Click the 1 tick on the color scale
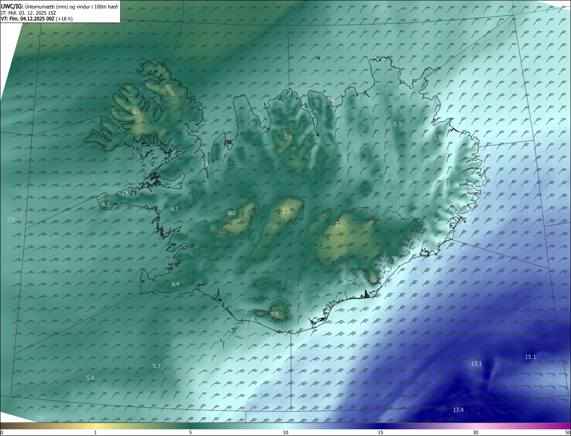The image size is (571, 436). pyautogui.click(x=95, y=432)
